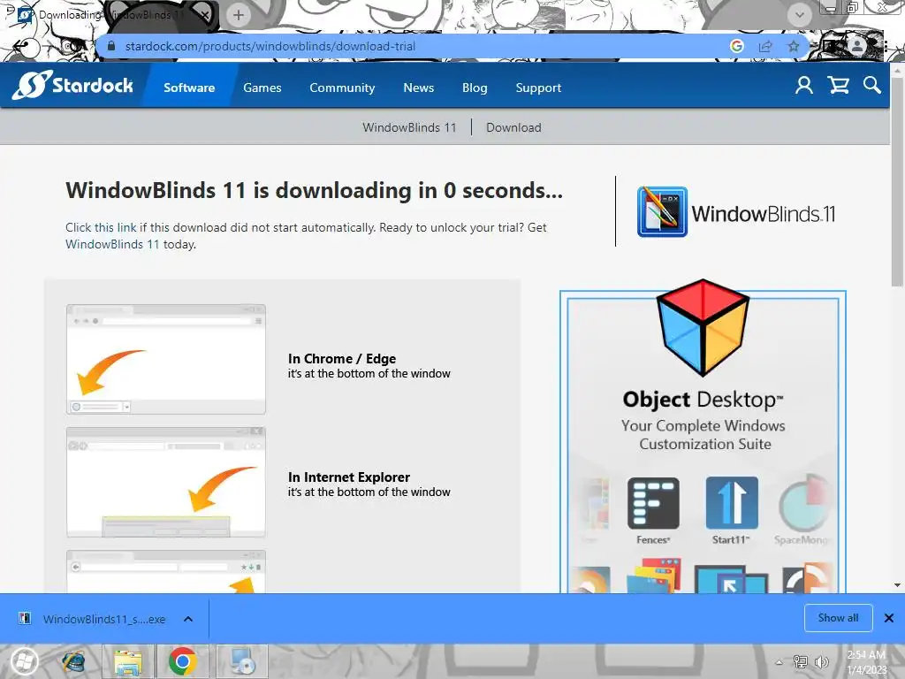The width and height of the screenshot is (905, 679).
Task: Open the user account icon
Action: [x=804, y=86]
